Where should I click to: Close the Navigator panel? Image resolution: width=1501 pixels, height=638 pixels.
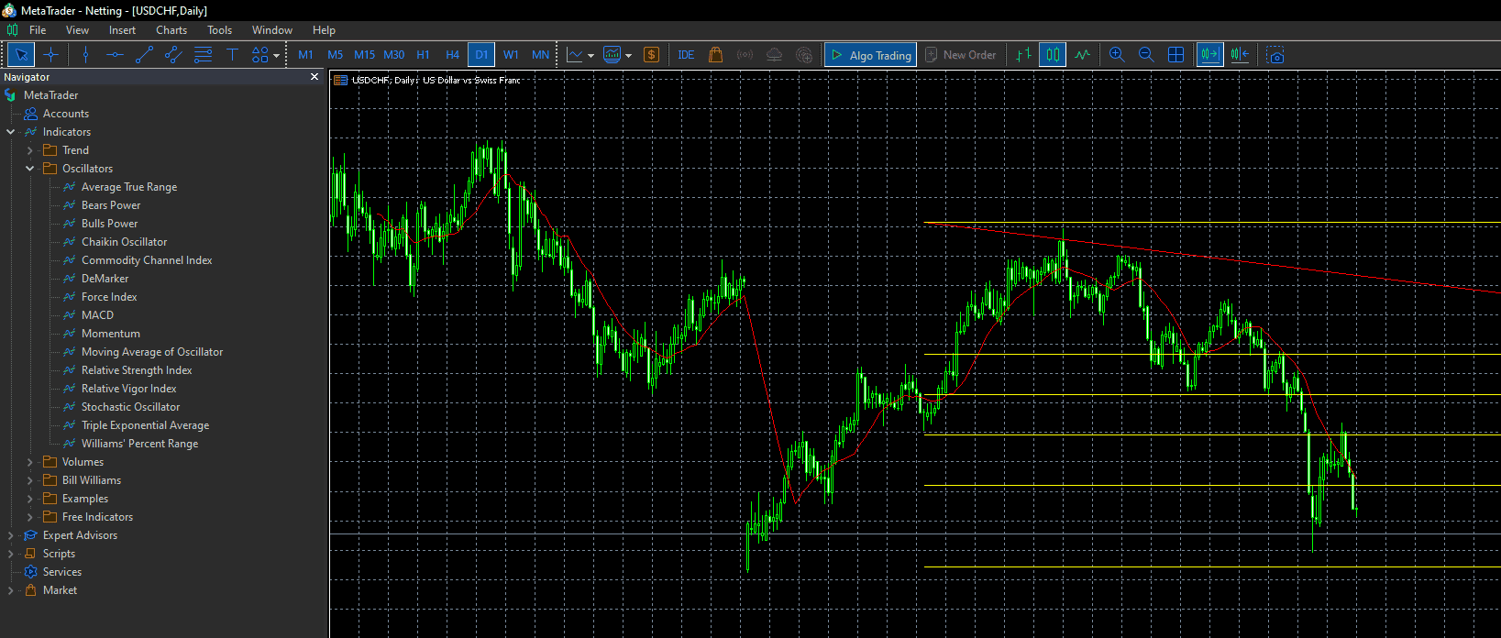315,77
